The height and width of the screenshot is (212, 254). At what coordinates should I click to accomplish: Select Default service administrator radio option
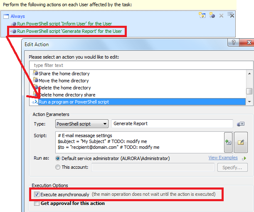click(x=58, y=158)
